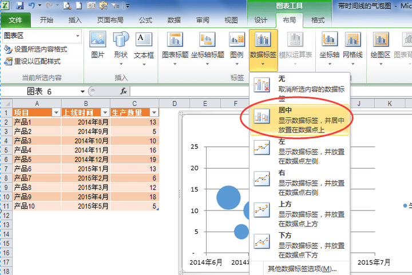Choose 右 to place labels right
This screenshot has height=275, width=412.
[299, 182]
